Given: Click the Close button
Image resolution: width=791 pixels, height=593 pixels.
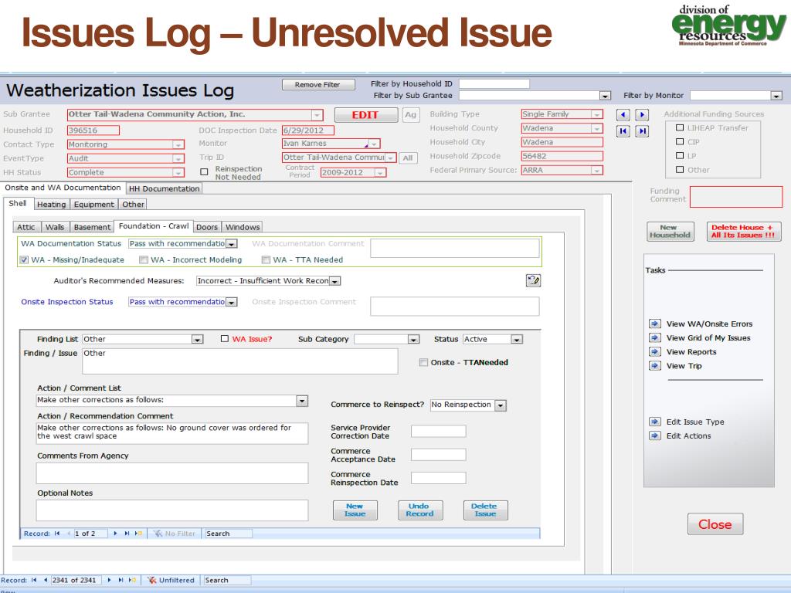Looking at the screenshot, I should 715,524.
